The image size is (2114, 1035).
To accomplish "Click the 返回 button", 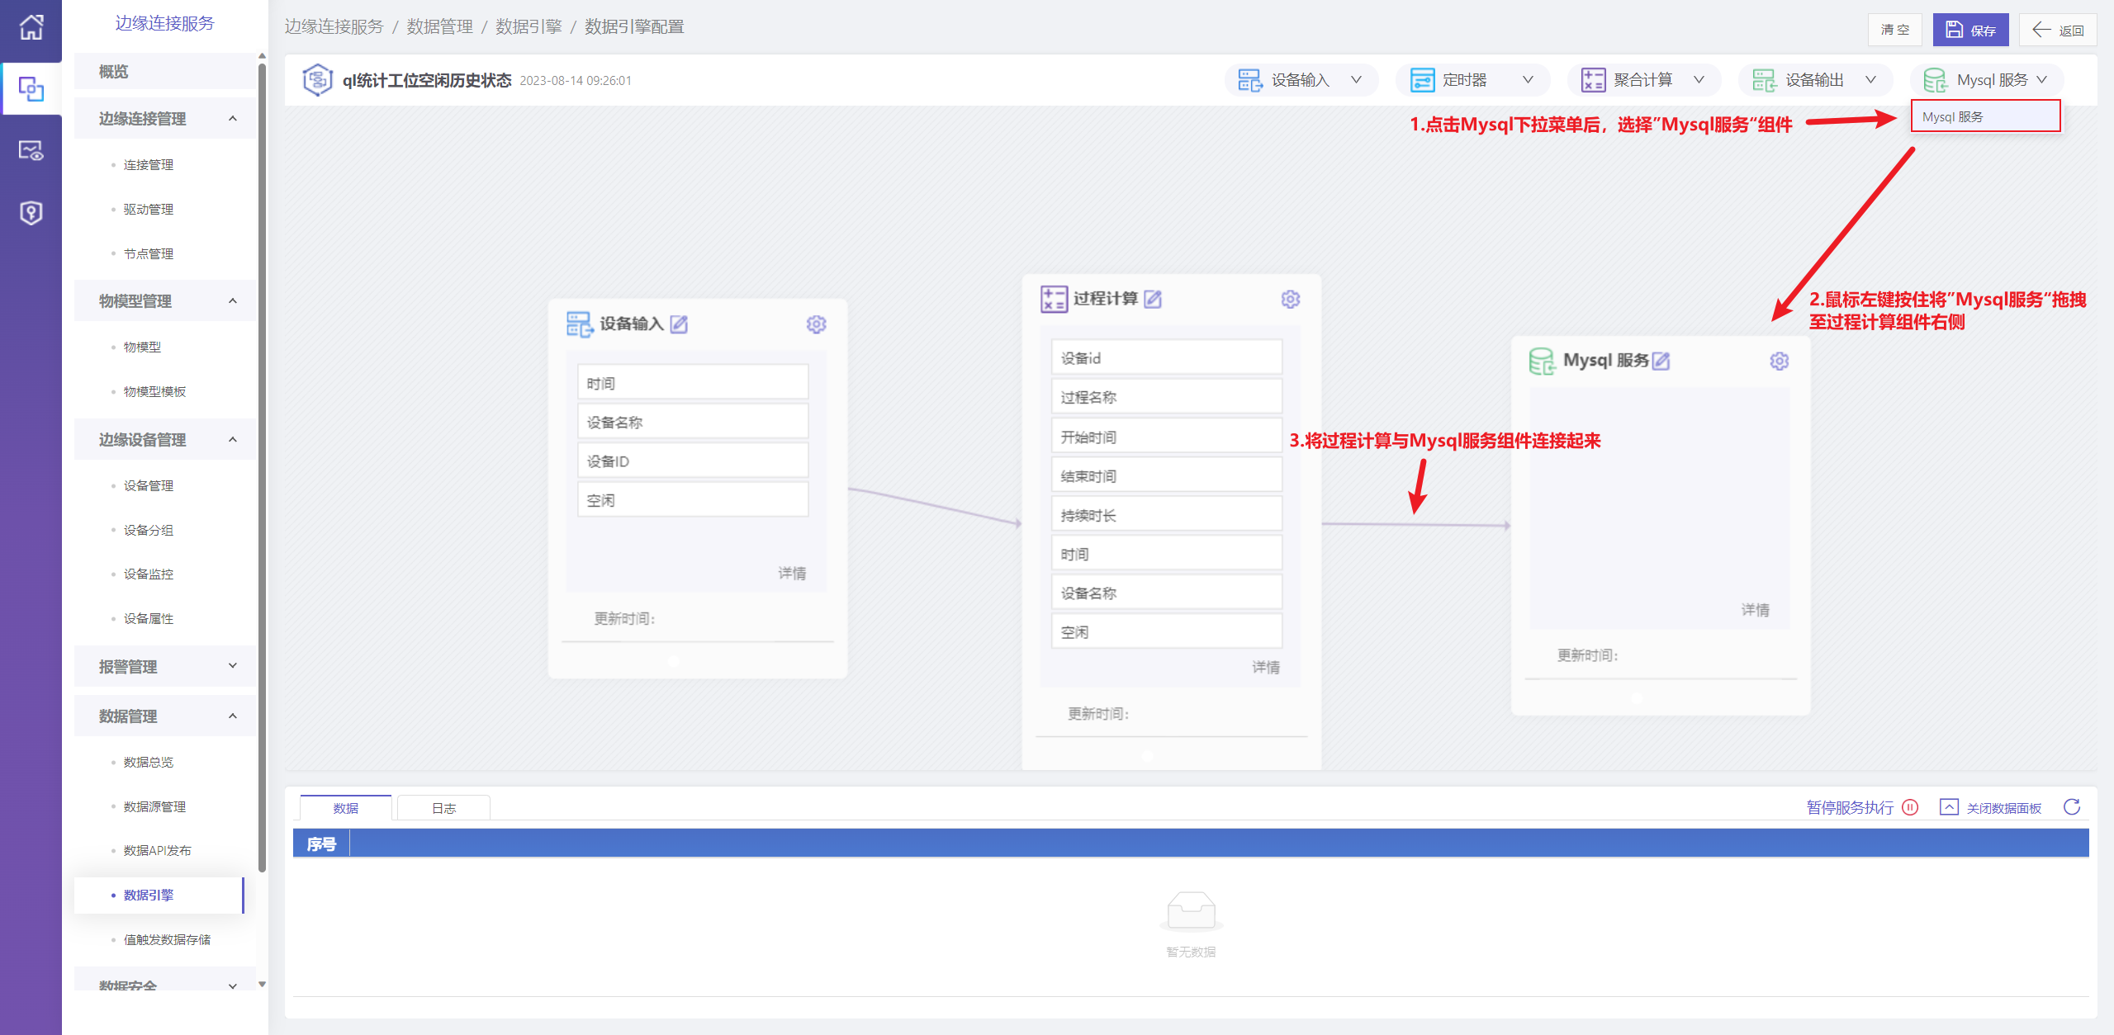I will coord(2058,30).
